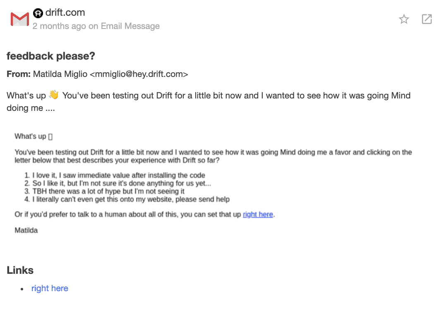Click option 'TBH there was a lot of hype'
This screenshot has width=441, height=316.
[x=108, y=191]
